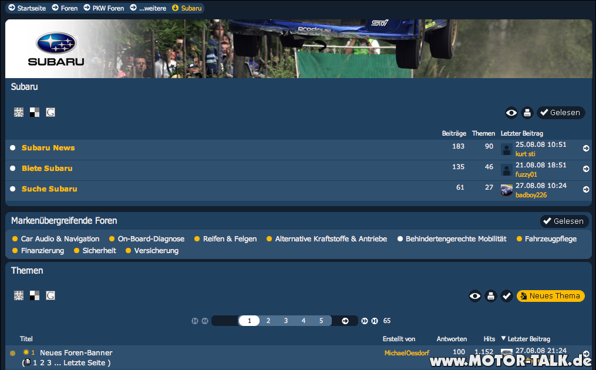
Task: Select the Google bookmark icon in Themen section
Action: click(50, 295)
